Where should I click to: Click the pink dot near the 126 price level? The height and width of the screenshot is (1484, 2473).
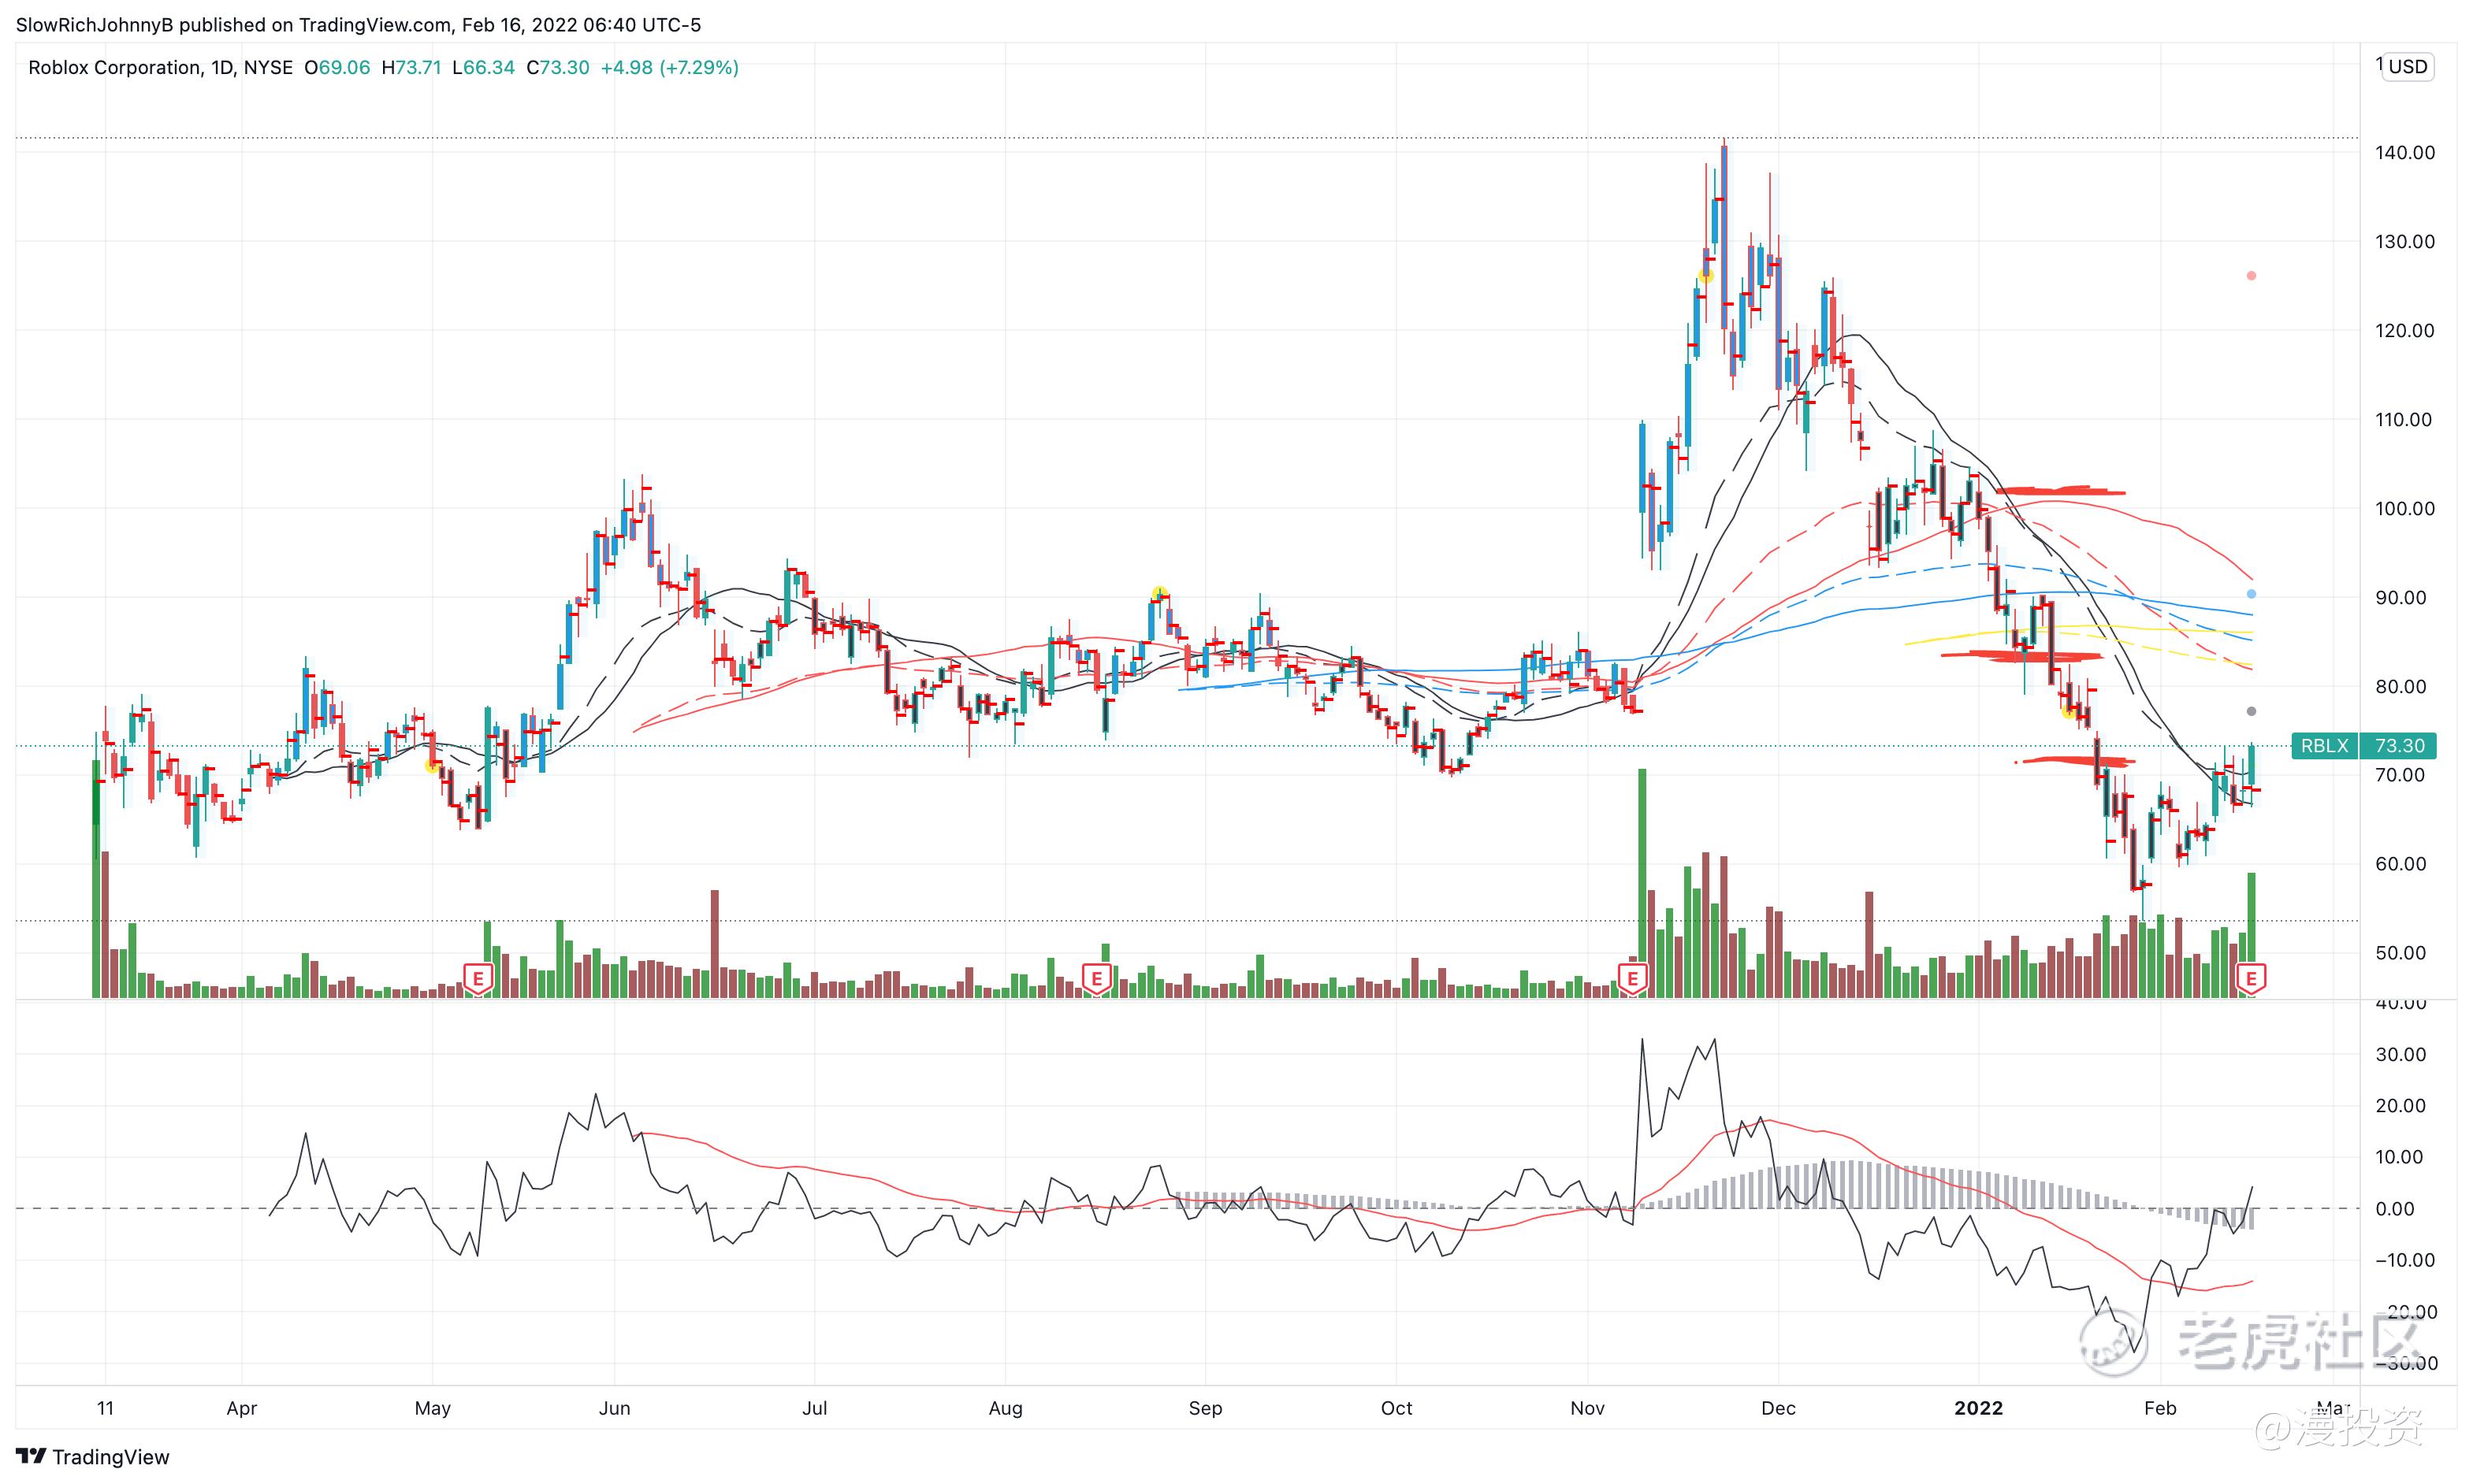2251,276
